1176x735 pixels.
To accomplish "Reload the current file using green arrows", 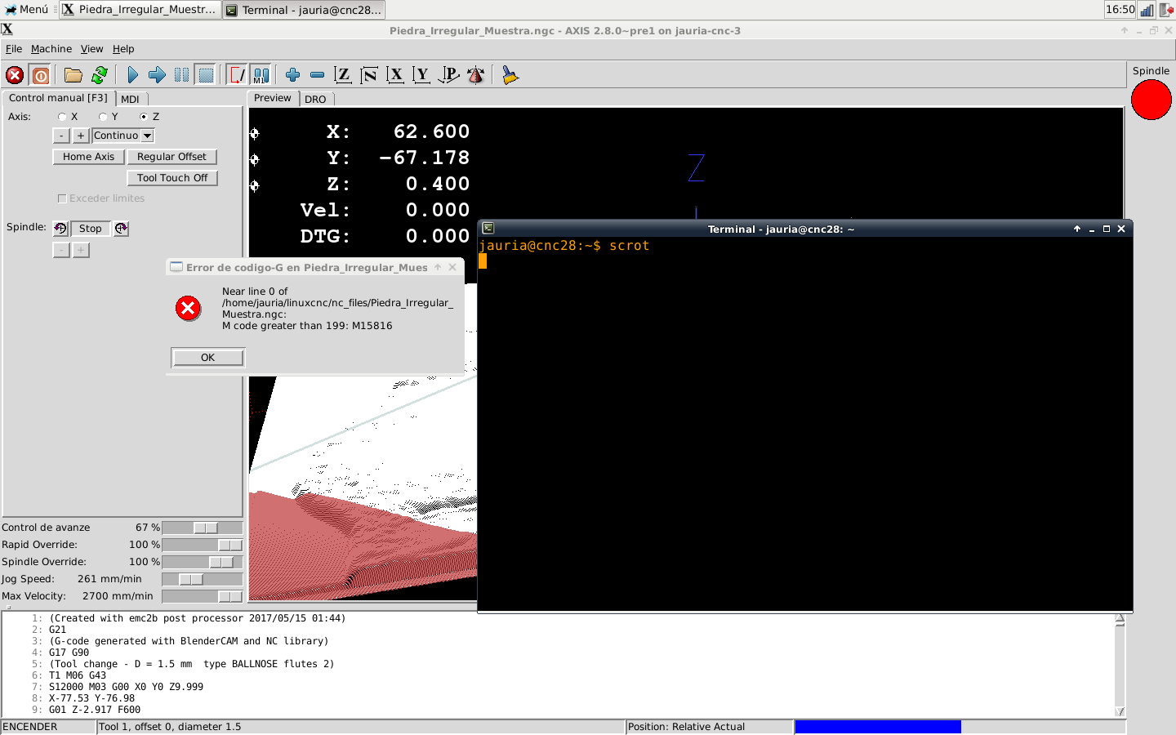I will pyautogui.click(x=100, y=75).
